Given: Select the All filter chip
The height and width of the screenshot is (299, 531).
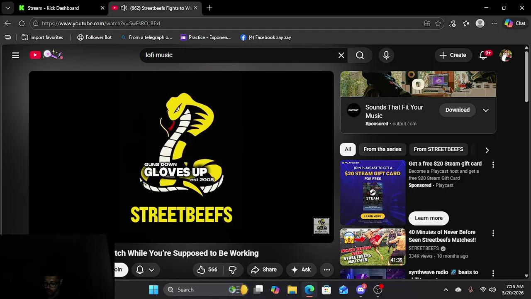Looking at the screenshot, I should pos(348,149).
